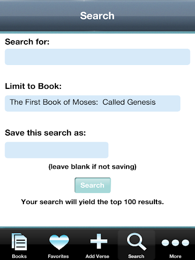Switch to the Books tab label
Image resolution: width=195 pixels, height=260 pixels.
click(x=19, y=256)
